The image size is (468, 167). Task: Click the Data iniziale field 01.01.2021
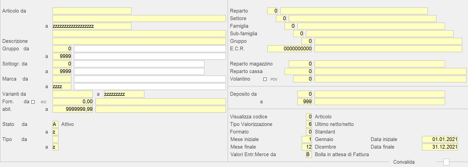click(440, 139)
